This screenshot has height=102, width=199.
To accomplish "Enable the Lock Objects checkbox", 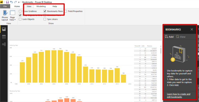I will click(x=20, y=19).
